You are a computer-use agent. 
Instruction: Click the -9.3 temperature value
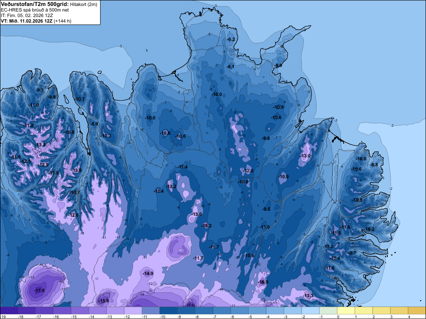coord(40,90)
